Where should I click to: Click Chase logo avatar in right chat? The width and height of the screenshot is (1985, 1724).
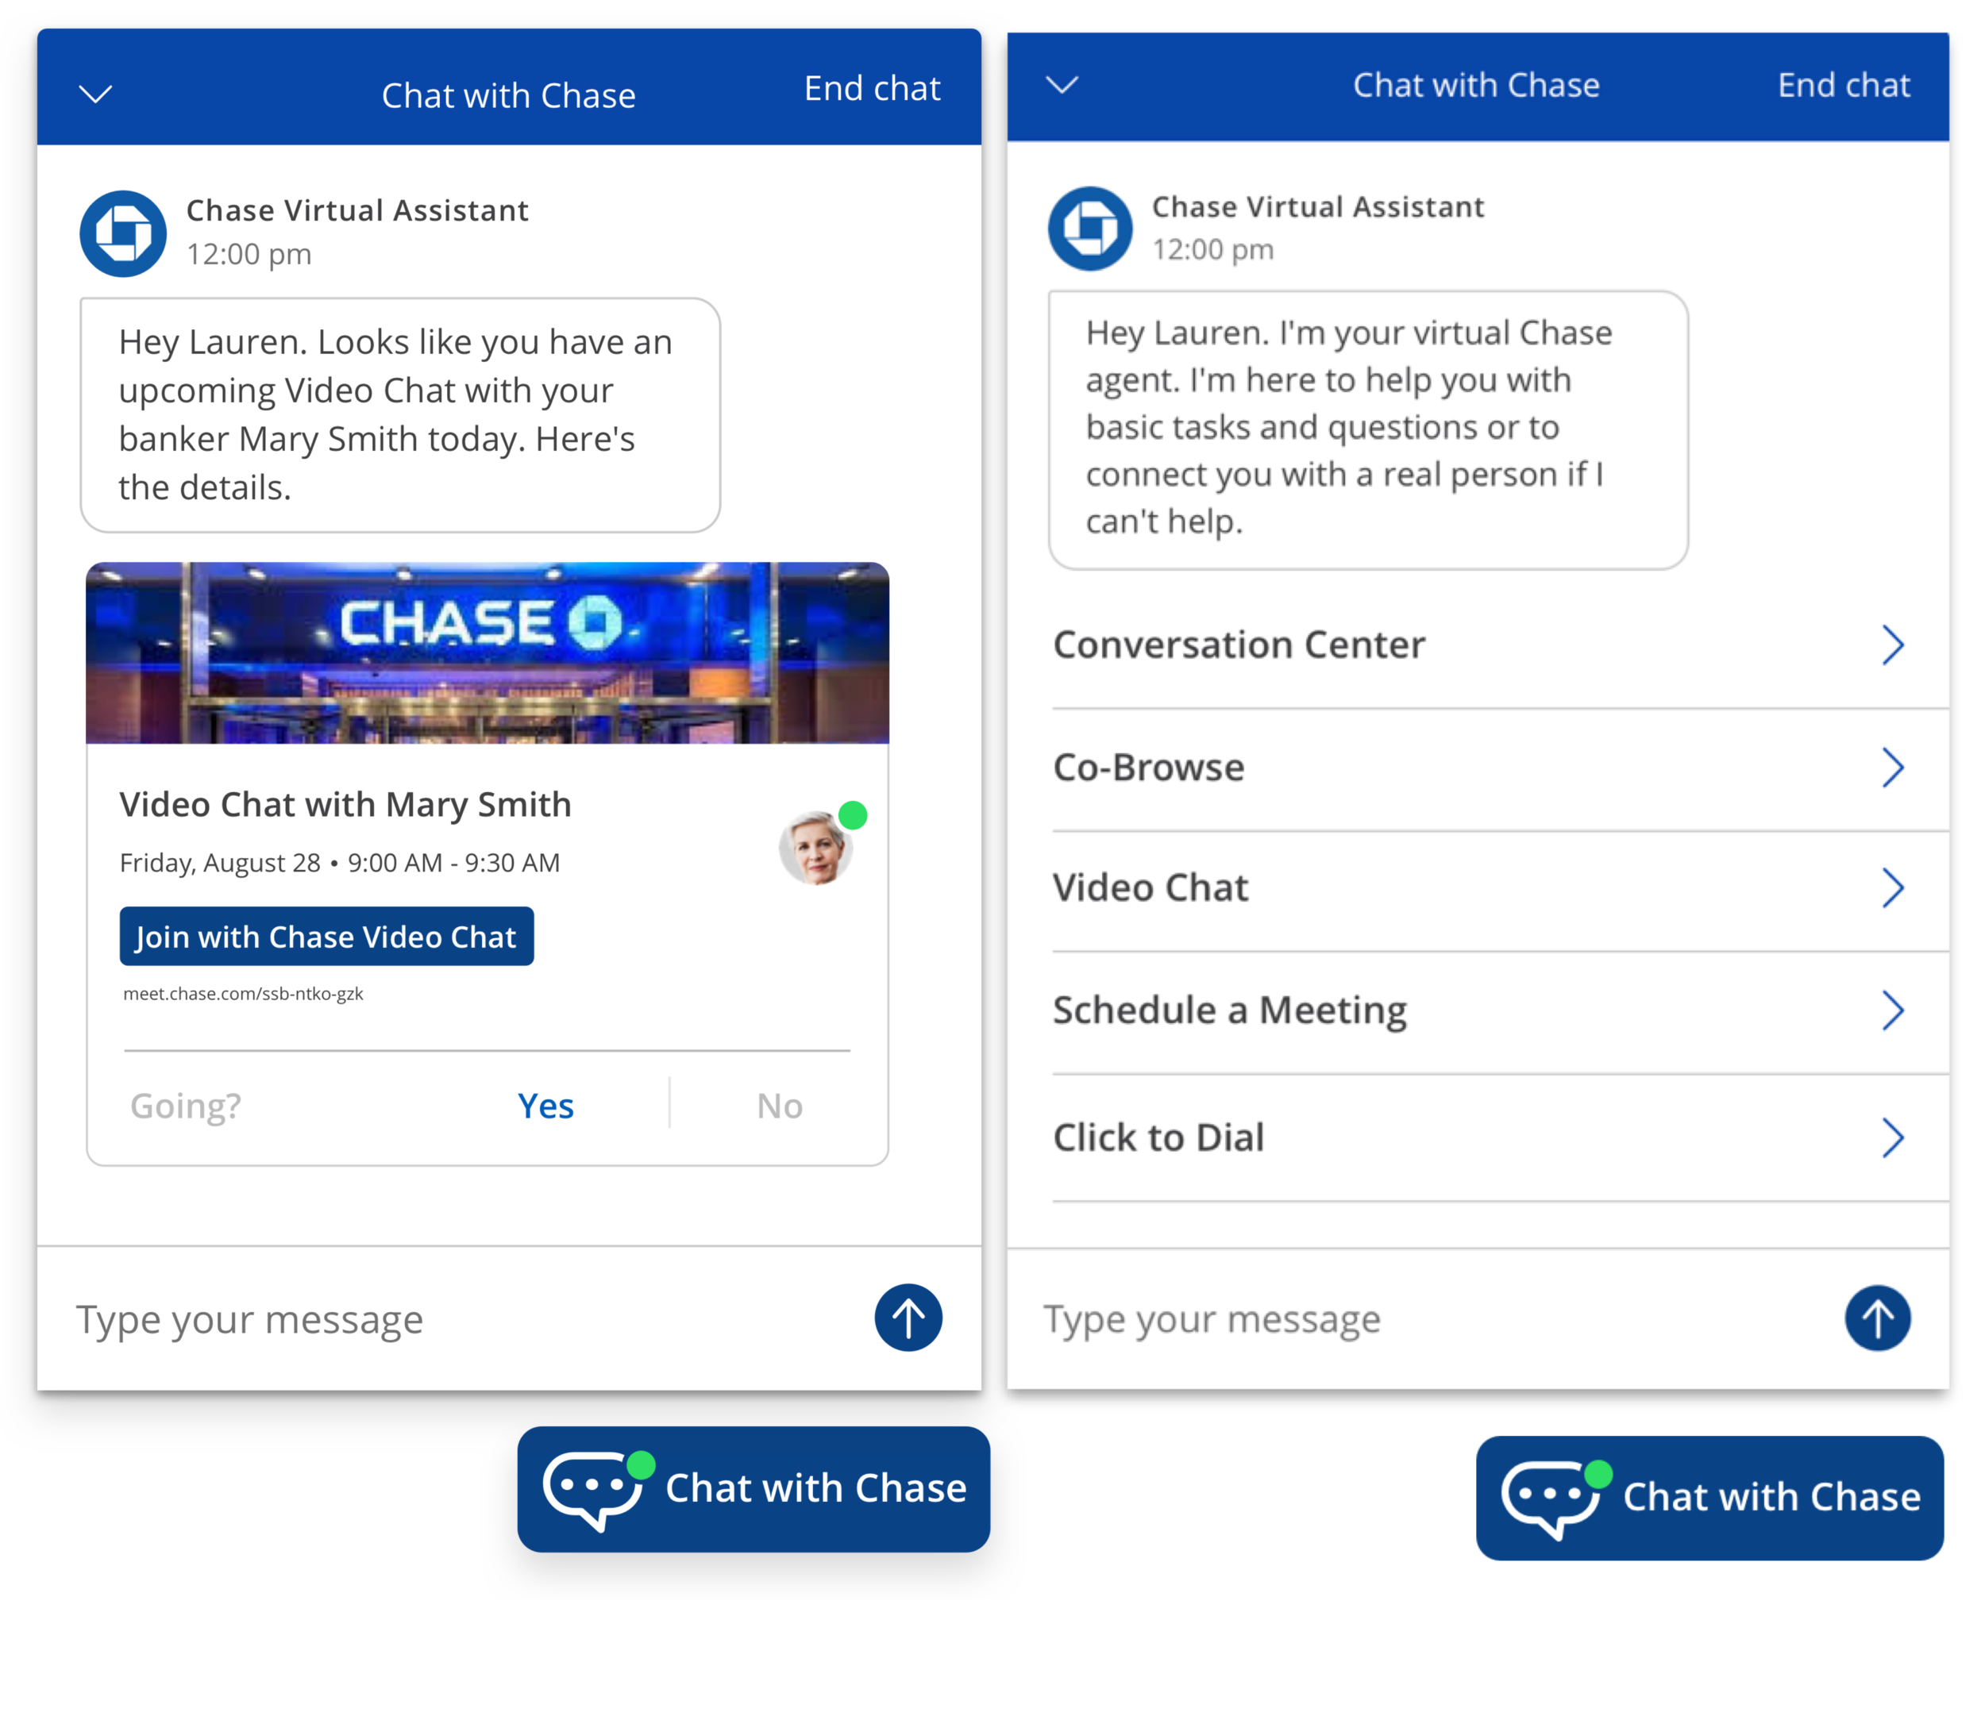(1089, 229)
